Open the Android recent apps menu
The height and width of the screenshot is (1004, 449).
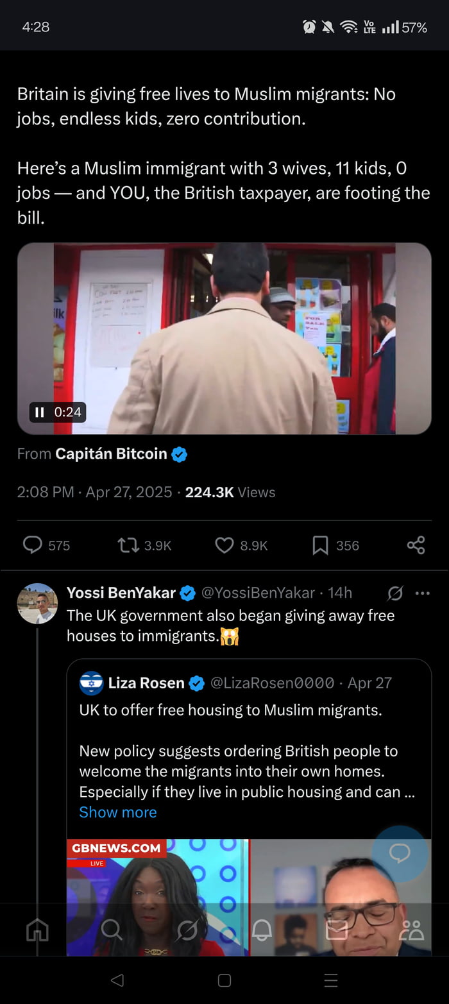[x=331, y=980]
